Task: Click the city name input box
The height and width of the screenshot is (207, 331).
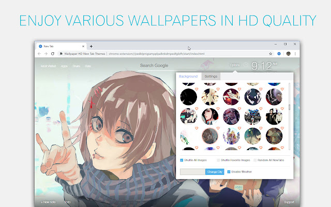Action: point(192,172)
